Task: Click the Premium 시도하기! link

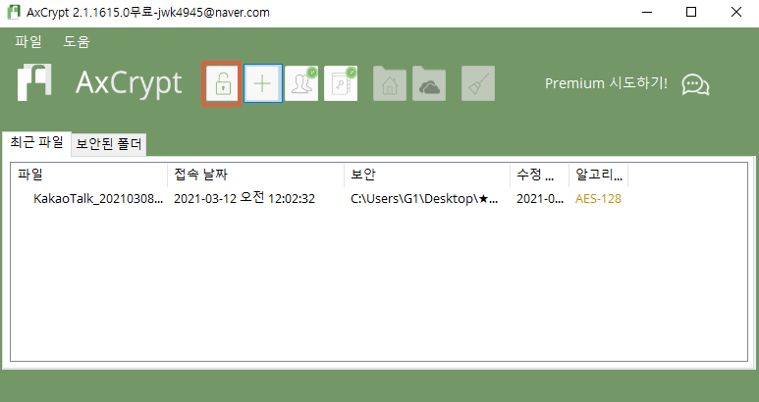Action: [x=606, y=83]
